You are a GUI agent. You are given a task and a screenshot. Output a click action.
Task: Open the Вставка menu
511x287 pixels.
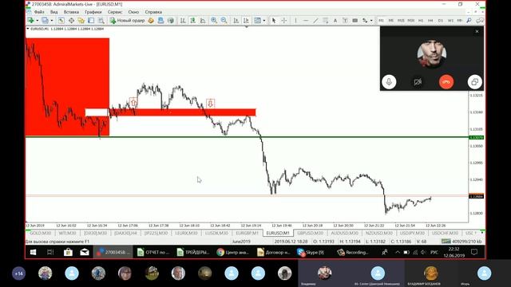[71, 12]
